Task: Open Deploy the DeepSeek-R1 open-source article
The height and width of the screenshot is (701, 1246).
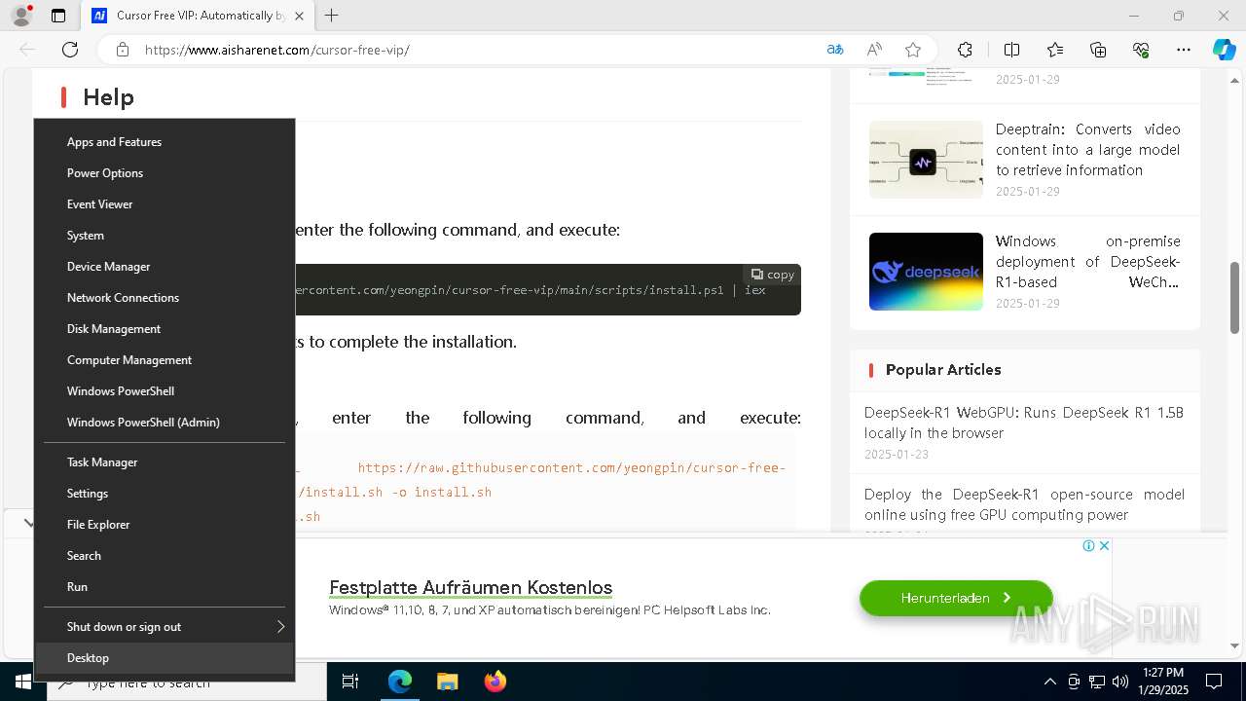Action: 1024,504
